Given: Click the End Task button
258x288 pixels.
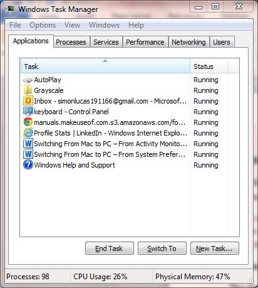Looking at the screenshot, I should pyautogui.click(x=110, y=248).
